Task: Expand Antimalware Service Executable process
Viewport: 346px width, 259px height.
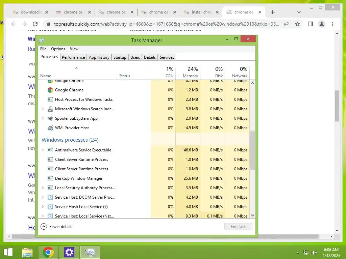Action: pos(43,150)
